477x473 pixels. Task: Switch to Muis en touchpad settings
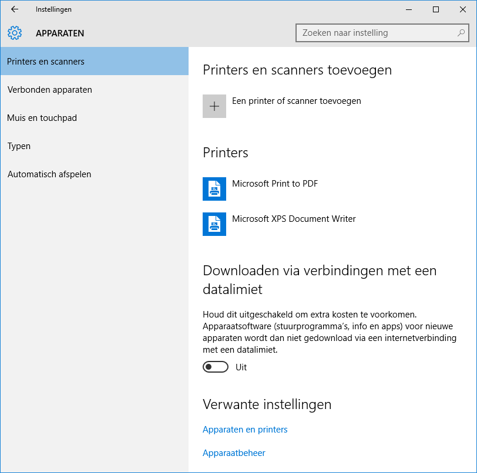tap(42, 118)
